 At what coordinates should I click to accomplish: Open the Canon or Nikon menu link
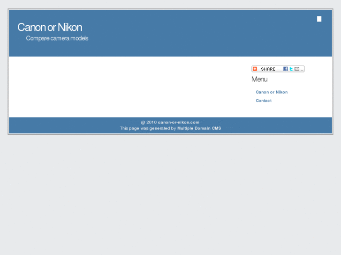[x=272, y=92]
